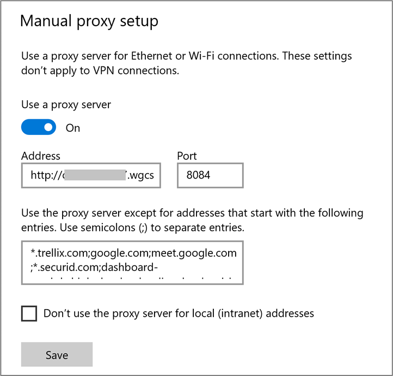Click the Use a proxy server label
393x376 pixels.
66,104
